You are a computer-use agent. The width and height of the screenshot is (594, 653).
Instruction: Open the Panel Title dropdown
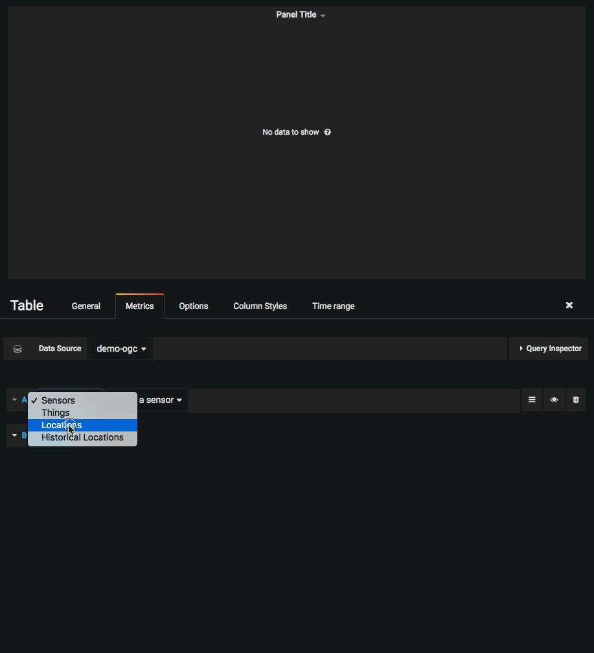click(x=301, y=15)
